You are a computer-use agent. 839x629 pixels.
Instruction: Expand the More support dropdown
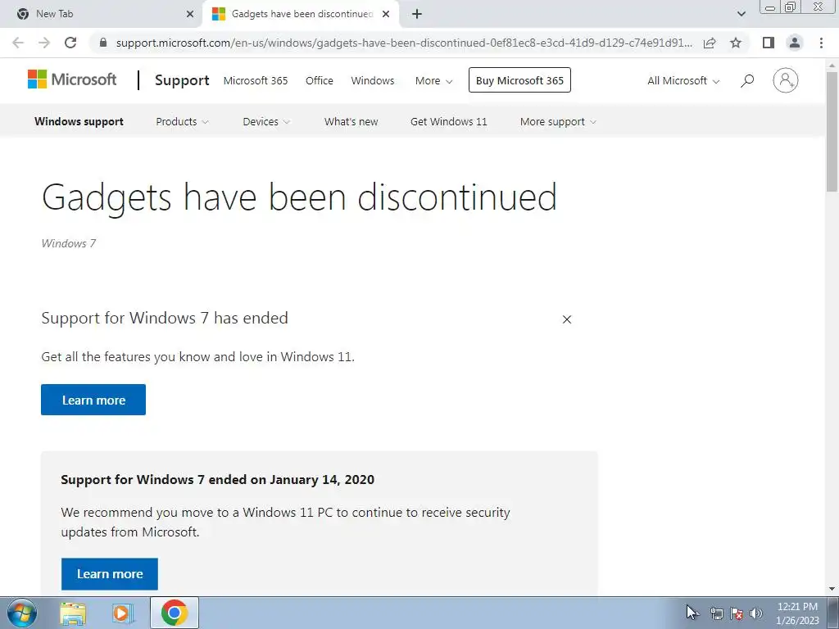(x=557, y=121)
